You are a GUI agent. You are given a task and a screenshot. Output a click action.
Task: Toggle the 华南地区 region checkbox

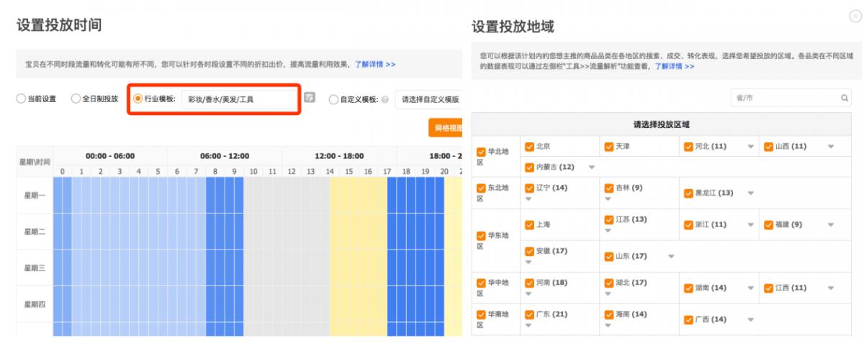(x=482, y=315)
